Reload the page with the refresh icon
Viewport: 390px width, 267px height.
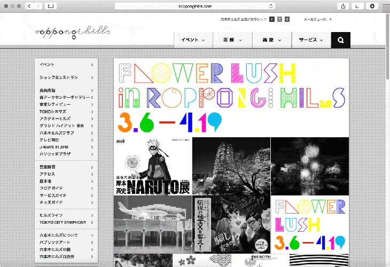pyautogui.click(x=271, y=6)
